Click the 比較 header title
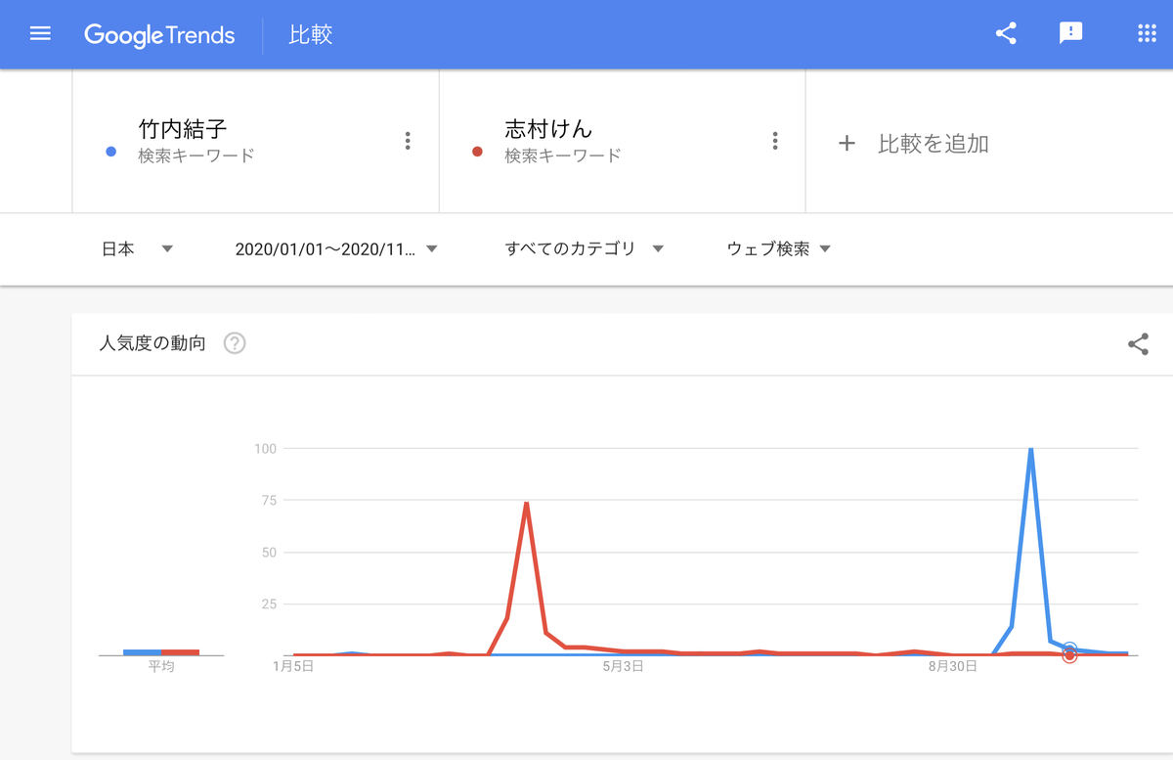 tap(311, 35)
